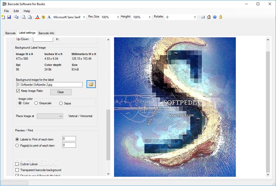This screenshot has height=186, width=276.
Task: Click settings panel scrollbar down arrow
Action: (108, 174)
